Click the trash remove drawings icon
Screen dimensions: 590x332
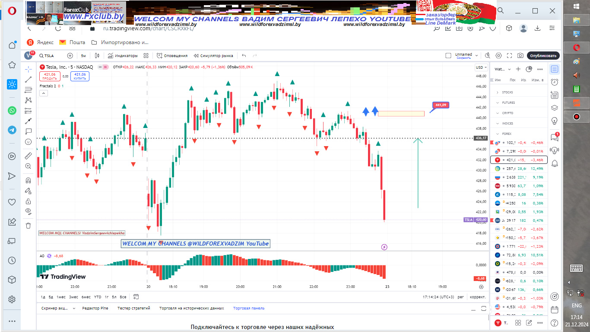pos(28,225)
